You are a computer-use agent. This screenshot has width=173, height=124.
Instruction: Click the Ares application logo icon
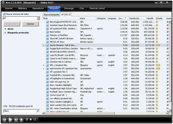click(3, 3)
